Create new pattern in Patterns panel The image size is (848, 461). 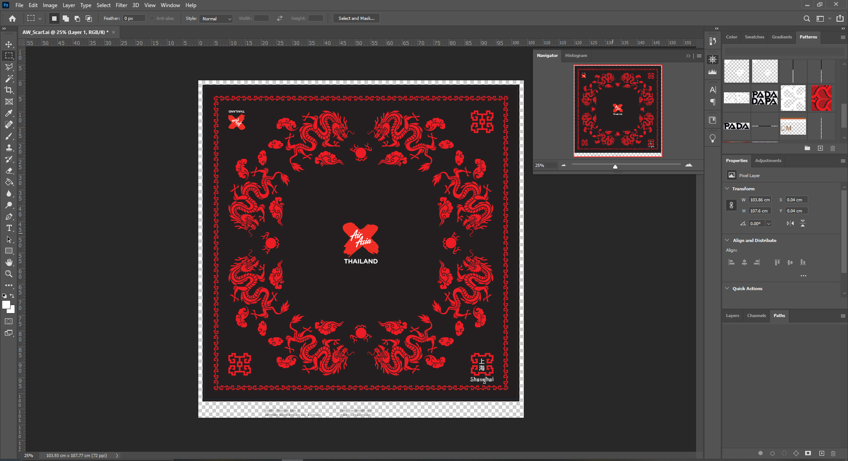pos(820,148)
